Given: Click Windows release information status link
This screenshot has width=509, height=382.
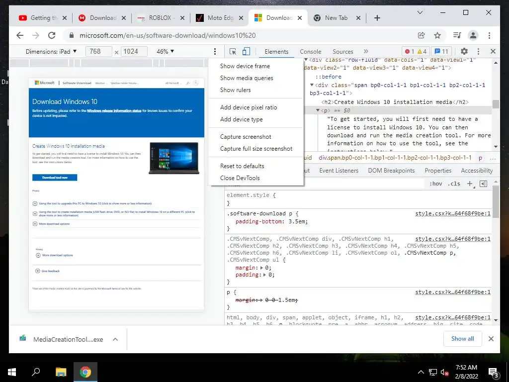Looking at the screenshot, I should [x=114, y=111].
